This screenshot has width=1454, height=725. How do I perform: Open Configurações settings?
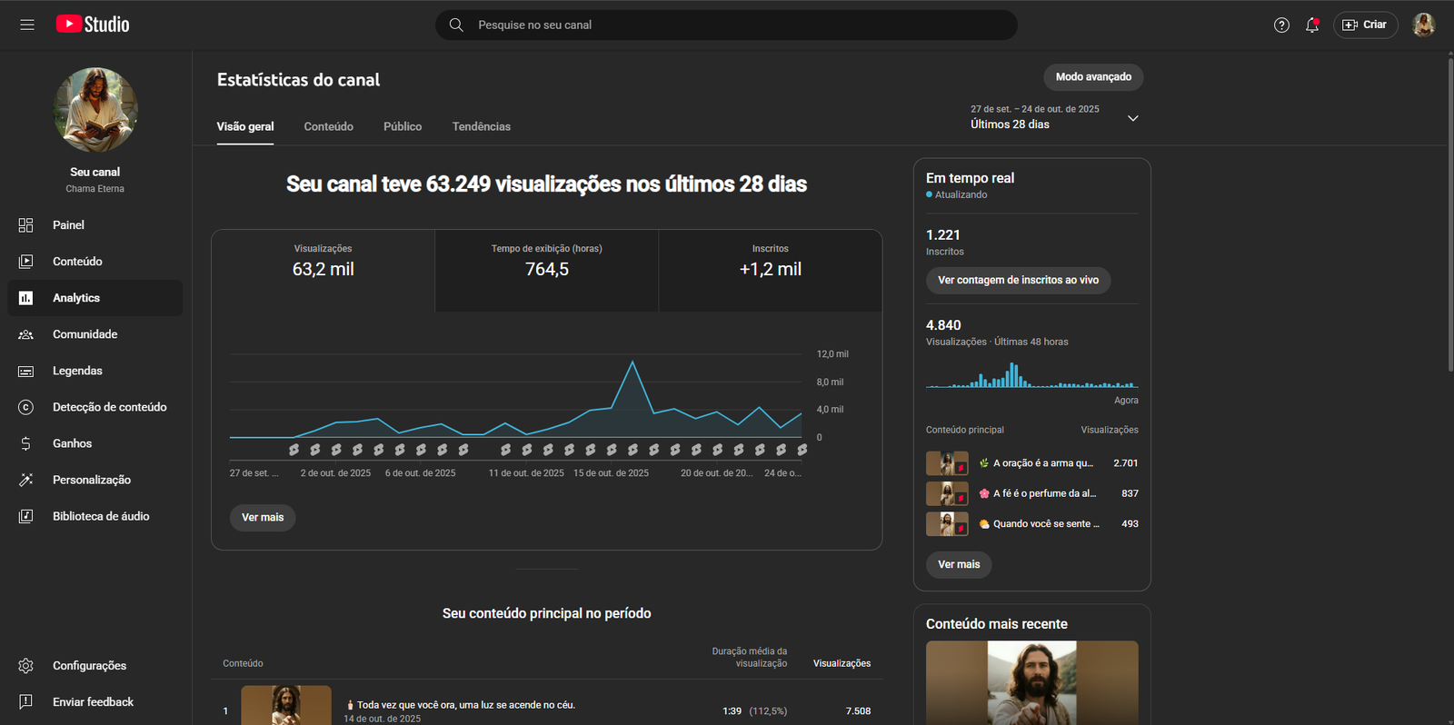(x=89, y=666)
